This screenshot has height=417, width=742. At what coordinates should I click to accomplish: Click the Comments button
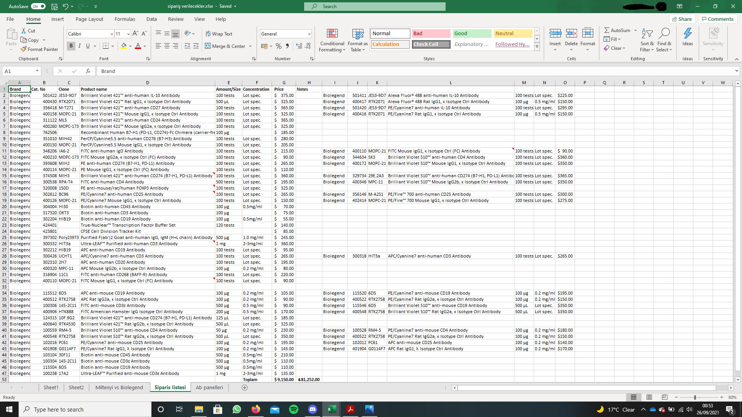tap(717, 19)
